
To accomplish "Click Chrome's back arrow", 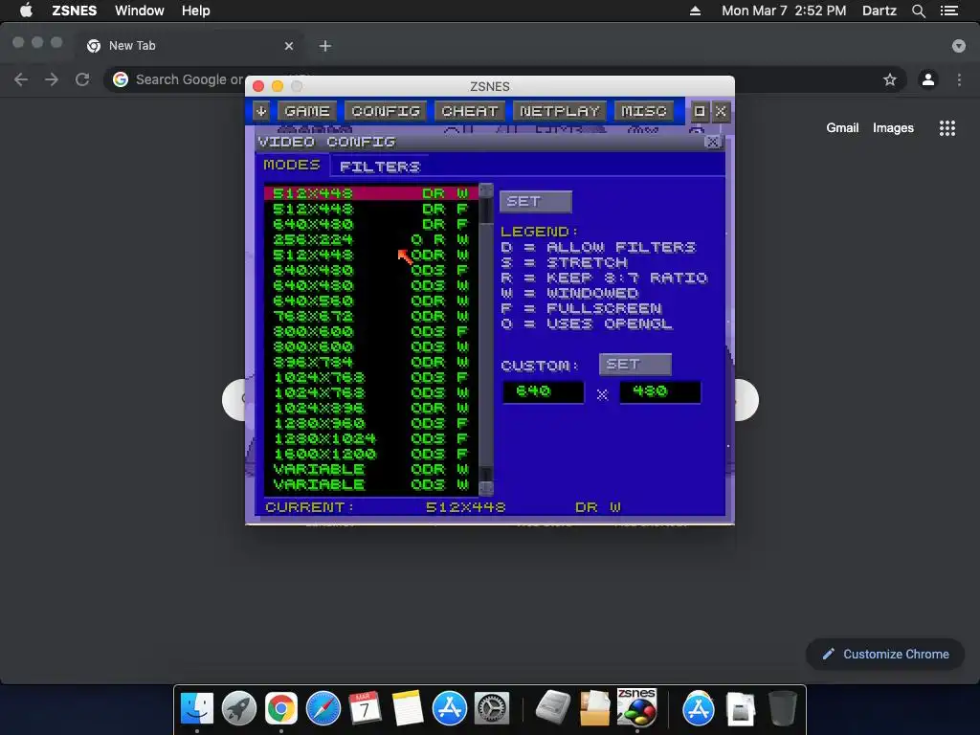I will point(21,79).
